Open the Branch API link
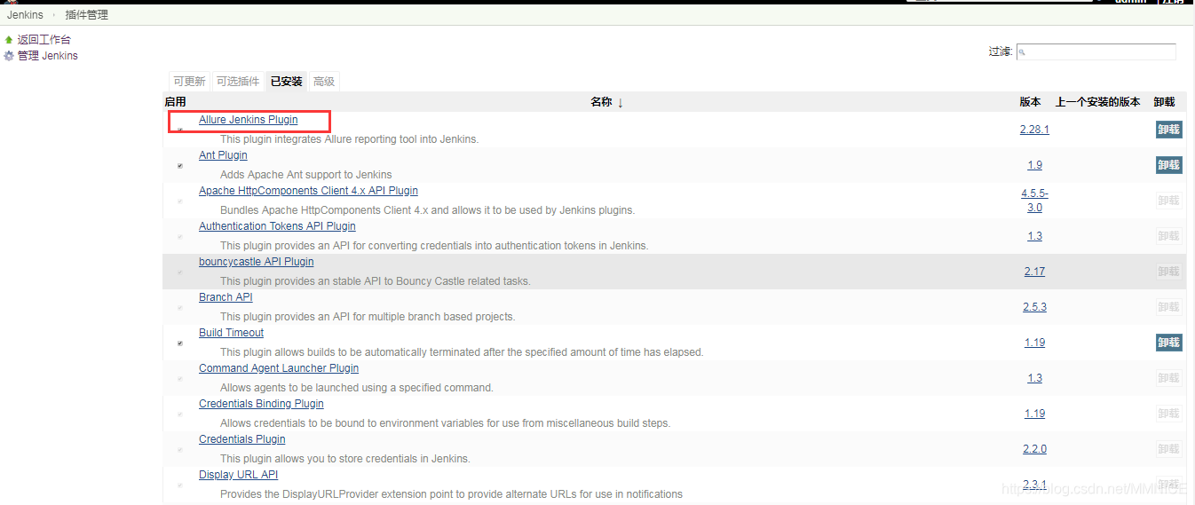Viewport: 1195px width, 505px height. click(226, 297)
